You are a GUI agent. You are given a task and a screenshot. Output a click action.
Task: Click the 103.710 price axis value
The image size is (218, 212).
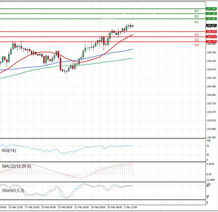coord(211,103)
